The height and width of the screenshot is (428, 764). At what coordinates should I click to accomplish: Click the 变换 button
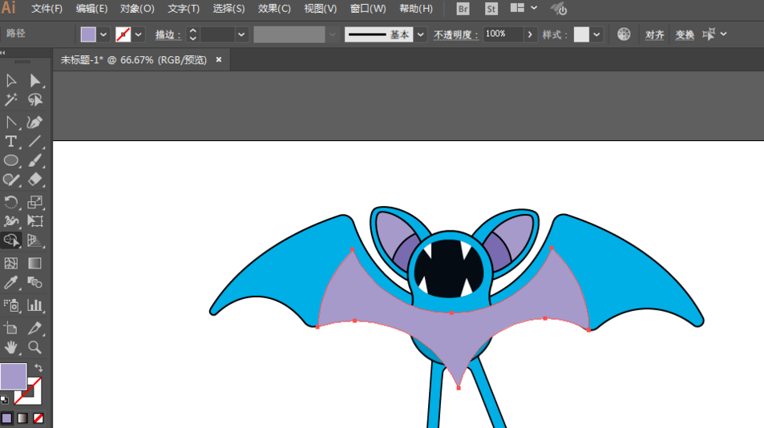point(684,34)
